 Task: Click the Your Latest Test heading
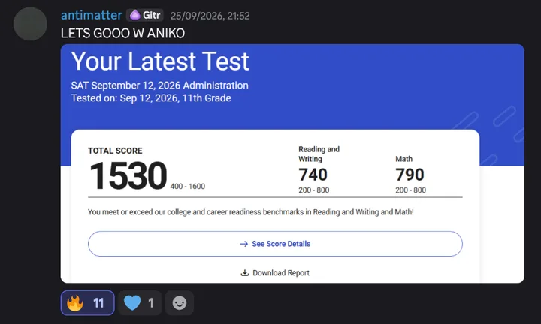(x=160, y=61)
